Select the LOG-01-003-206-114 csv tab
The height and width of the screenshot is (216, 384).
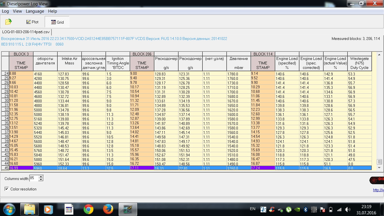[26, 32]
